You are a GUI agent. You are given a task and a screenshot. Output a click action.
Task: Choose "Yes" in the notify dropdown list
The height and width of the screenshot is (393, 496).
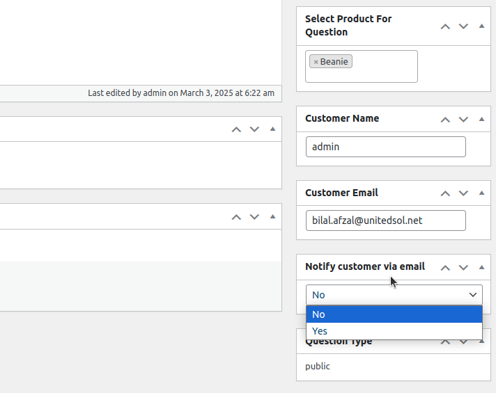(394, 331)
